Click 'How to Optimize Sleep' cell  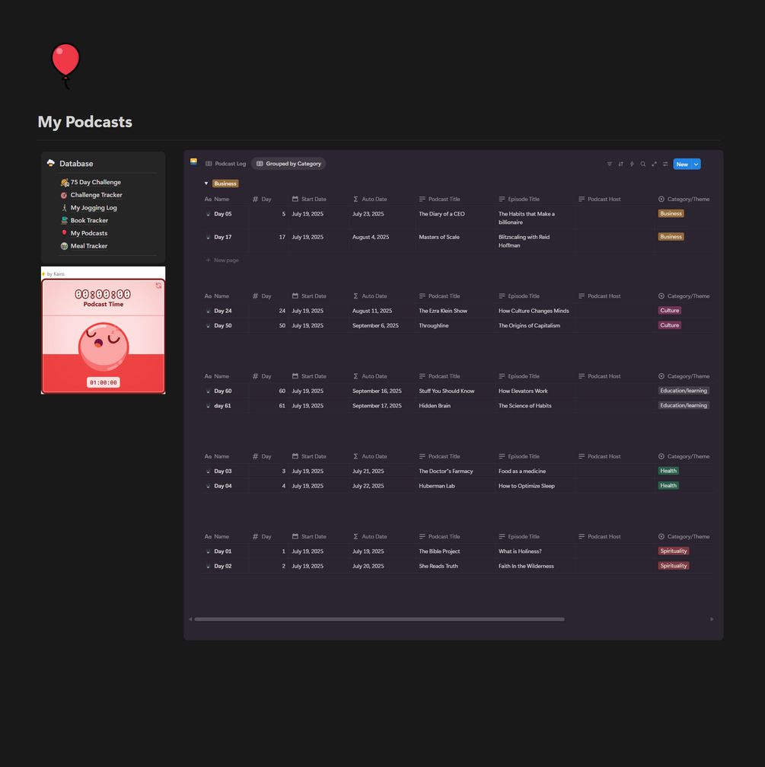point(527,486)
